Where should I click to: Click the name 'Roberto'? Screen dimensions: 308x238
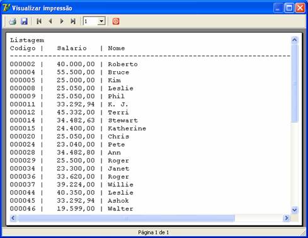point(123,64)
